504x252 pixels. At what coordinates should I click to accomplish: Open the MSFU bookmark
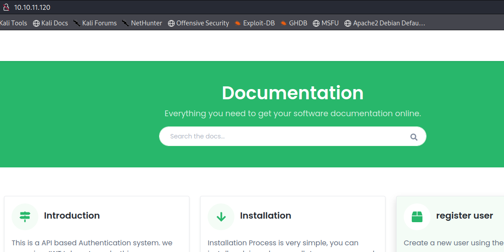330,23
